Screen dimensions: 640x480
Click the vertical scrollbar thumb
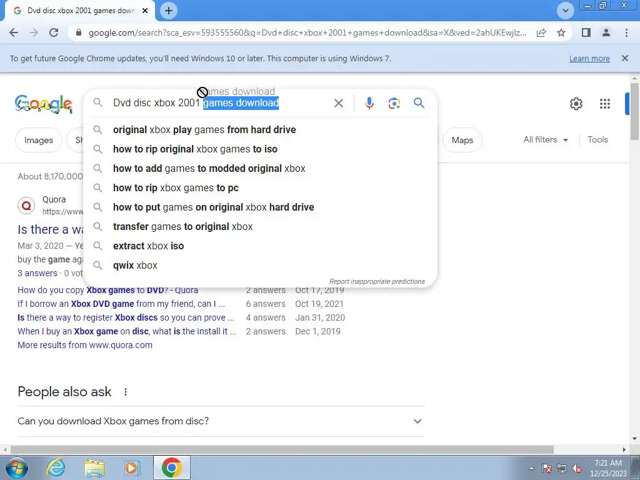coord(634,111)
